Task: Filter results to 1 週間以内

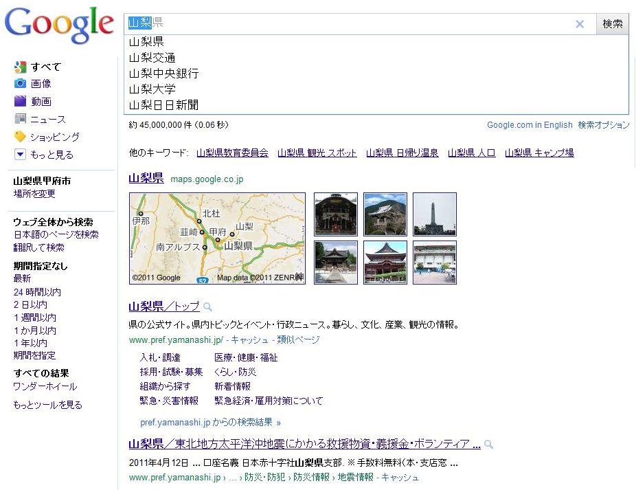Action: (x=35, y=318)
